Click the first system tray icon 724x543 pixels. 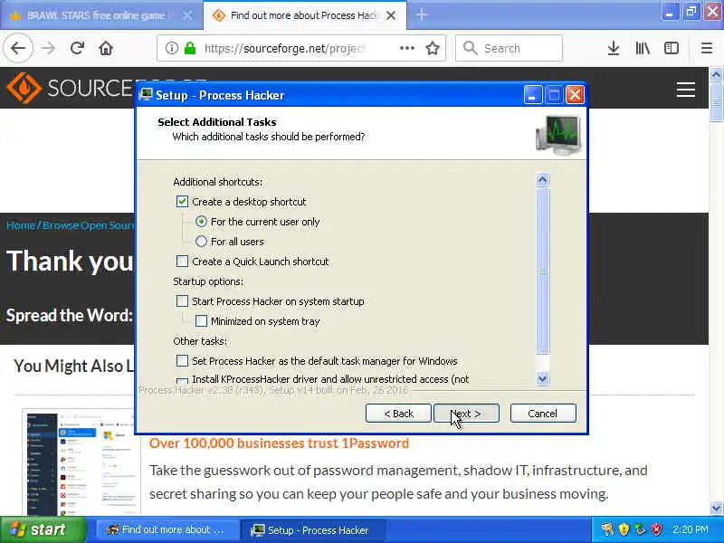point(607,529)
